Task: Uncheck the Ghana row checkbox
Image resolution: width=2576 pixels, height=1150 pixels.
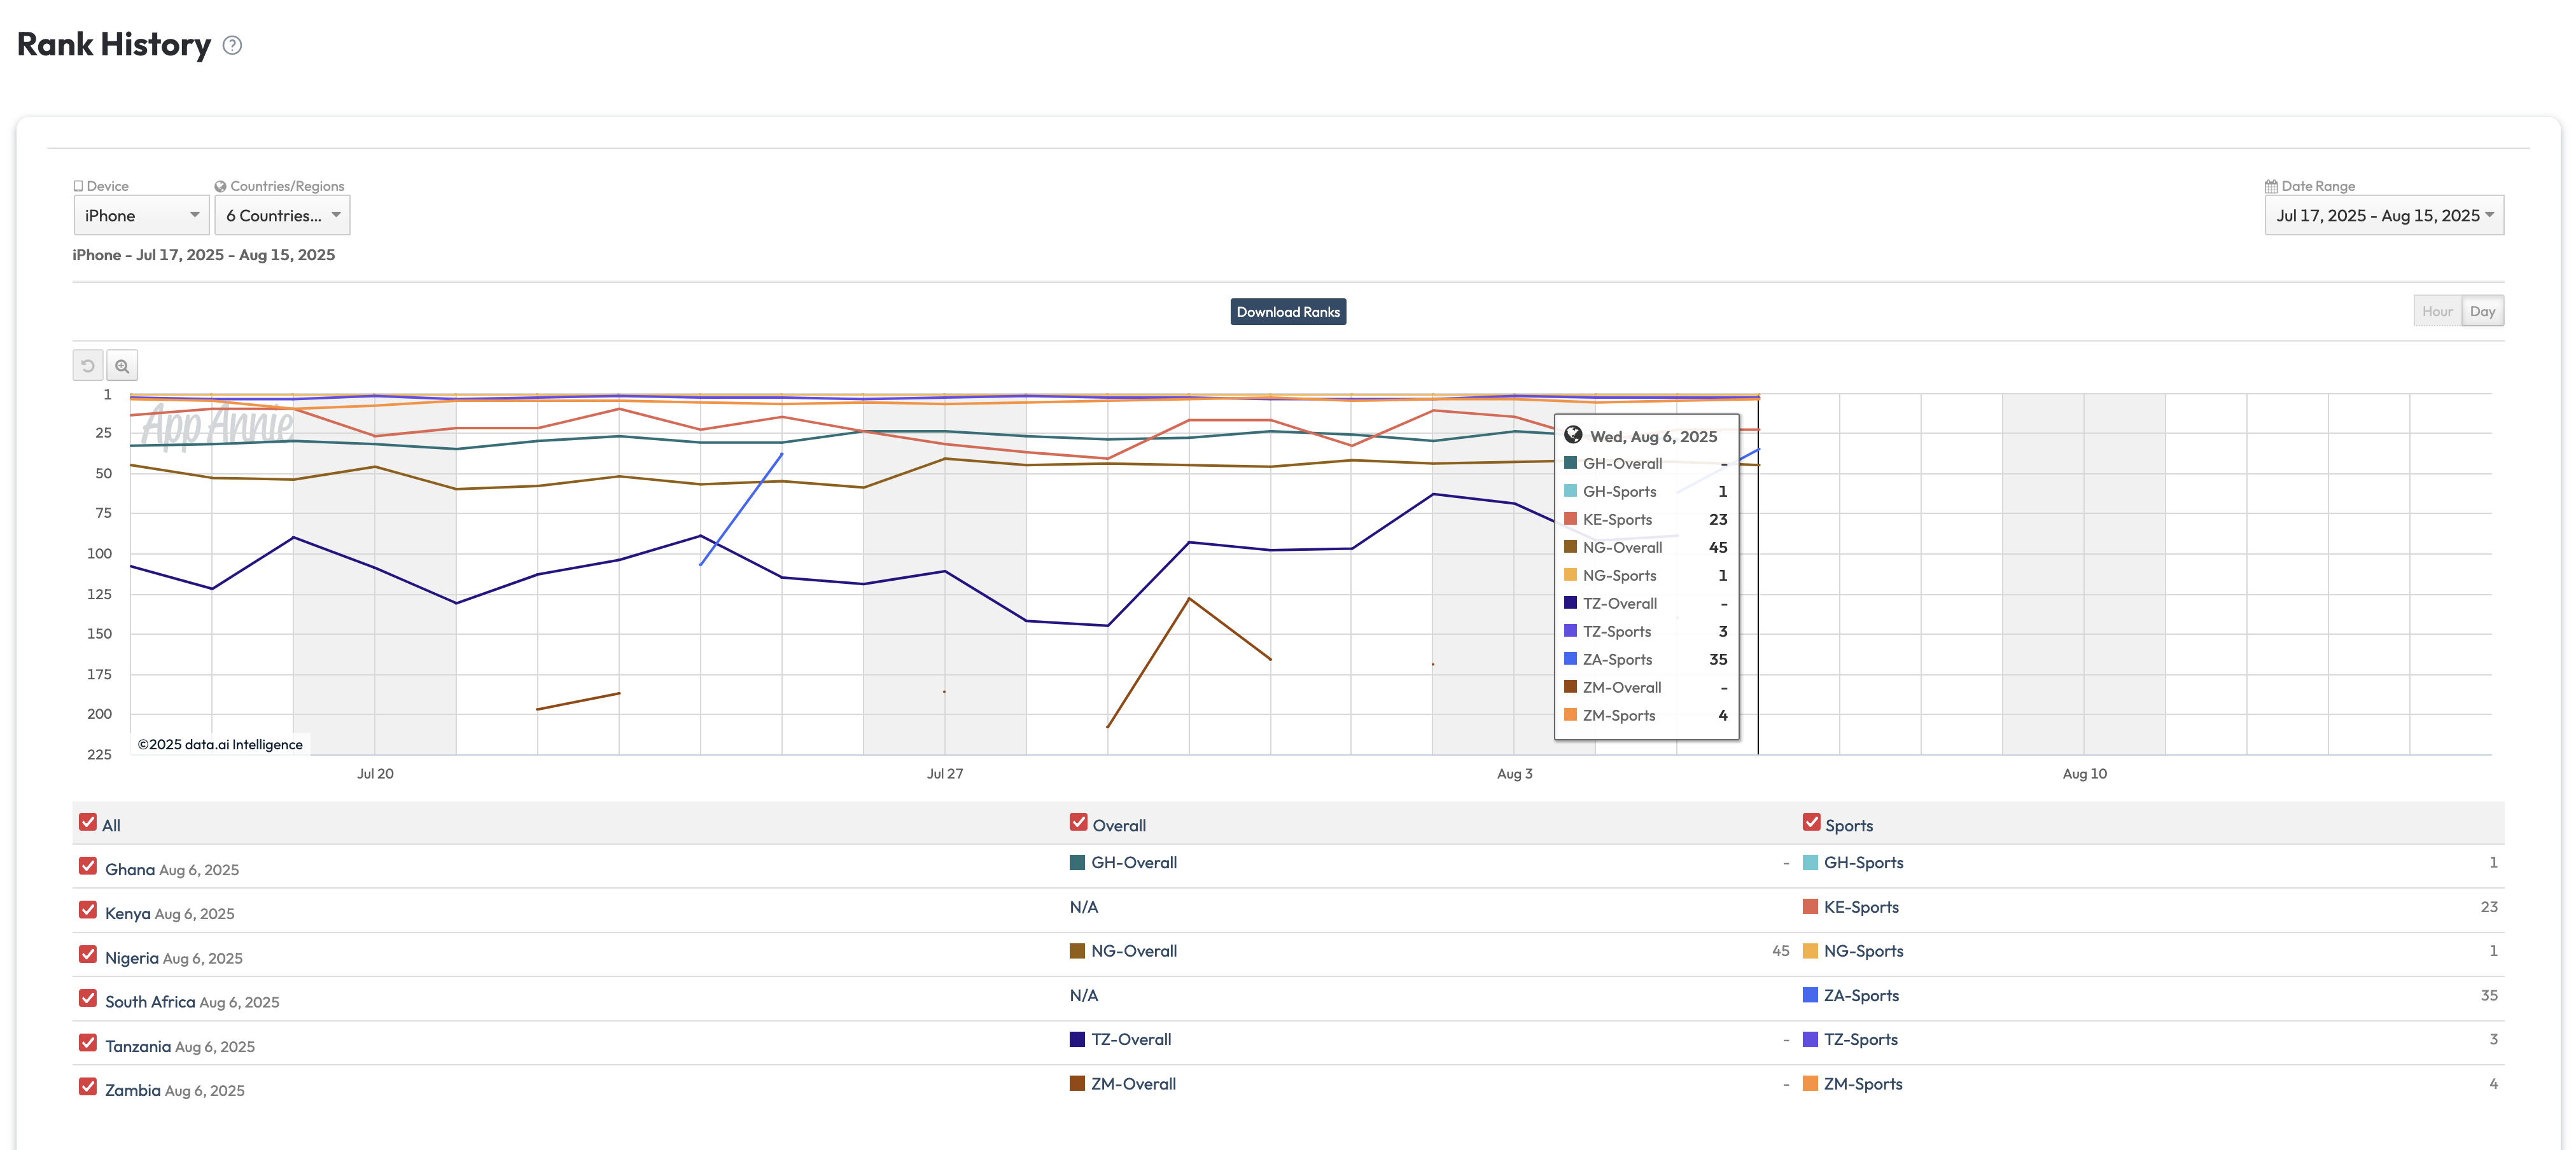Action: tap(88, 866)
